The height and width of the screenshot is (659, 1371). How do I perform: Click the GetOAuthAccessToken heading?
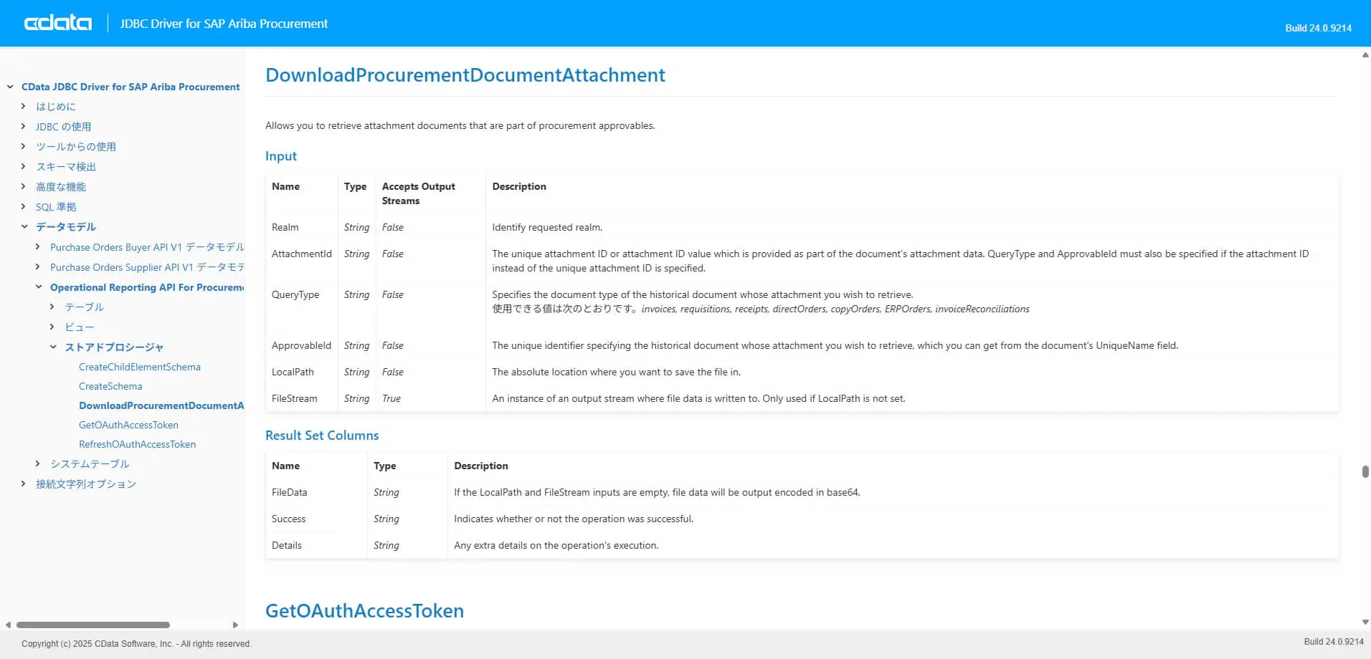(364, 610)
